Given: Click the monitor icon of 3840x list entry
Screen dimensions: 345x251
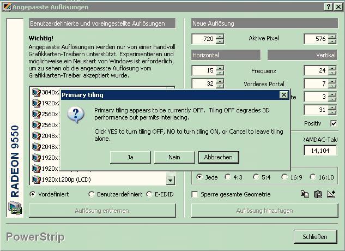Looking at the screenshot, I should pyautogui.click(x=37, y=92).
